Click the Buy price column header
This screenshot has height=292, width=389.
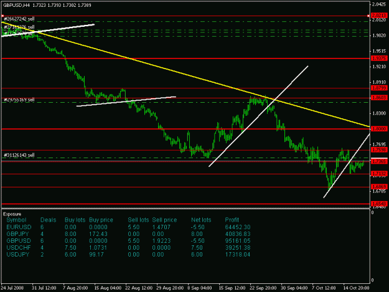[101, 220]
